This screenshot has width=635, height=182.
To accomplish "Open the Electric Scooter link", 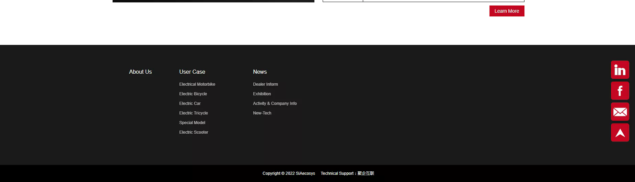I will (x=194, y=132).
